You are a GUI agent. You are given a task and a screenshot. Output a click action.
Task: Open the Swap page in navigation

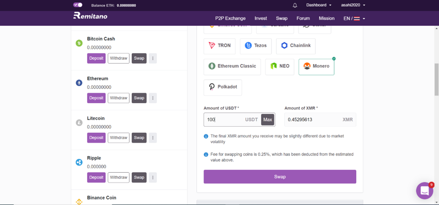tap(282, 19)
